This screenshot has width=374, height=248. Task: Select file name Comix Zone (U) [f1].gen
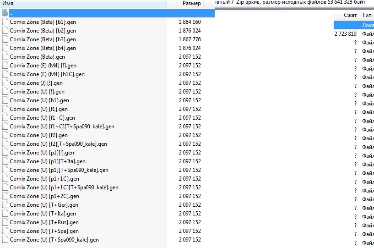click(38, 109)
